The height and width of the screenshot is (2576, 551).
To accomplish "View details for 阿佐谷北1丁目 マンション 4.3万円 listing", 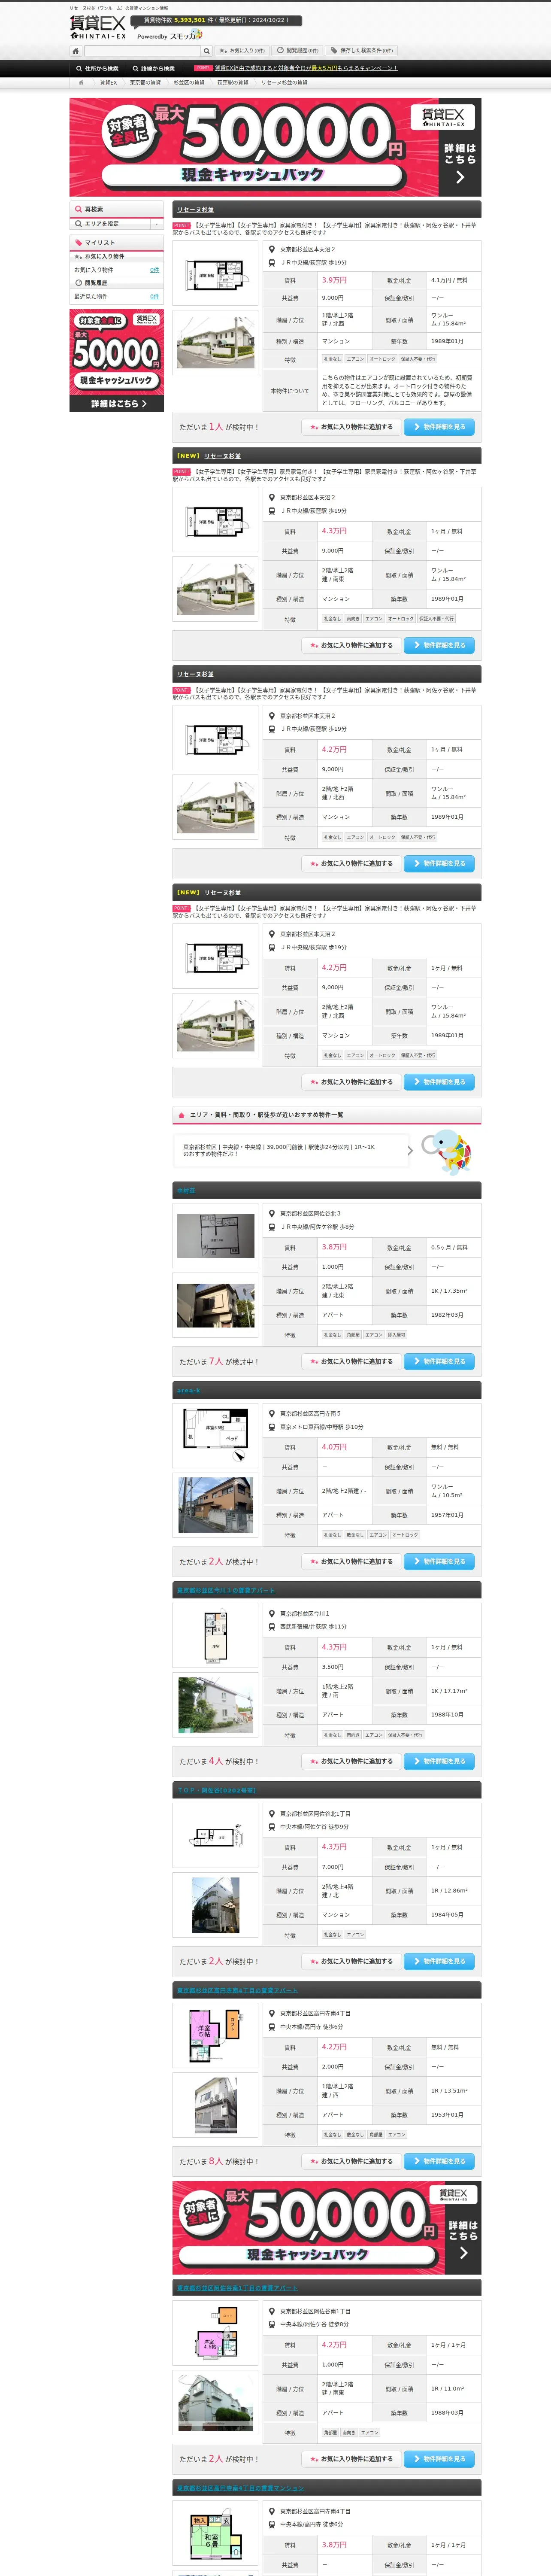I will tap(439, 1961).
